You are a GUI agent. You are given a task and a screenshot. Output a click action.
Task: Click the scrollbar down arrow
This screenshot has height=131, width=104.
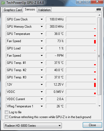[99, 106]
